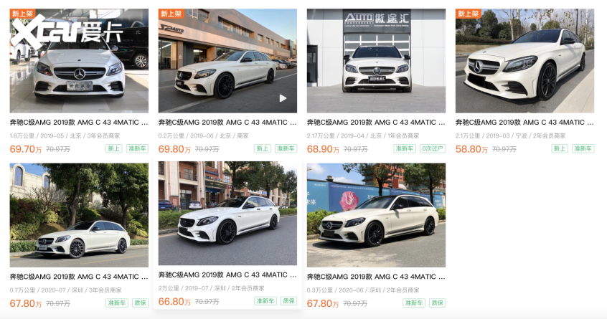Open the title of the 0.7万公里 2020-07 listing
Image resolution: width=607 pixels, height=319 pixels.
[x=79, y=277]
